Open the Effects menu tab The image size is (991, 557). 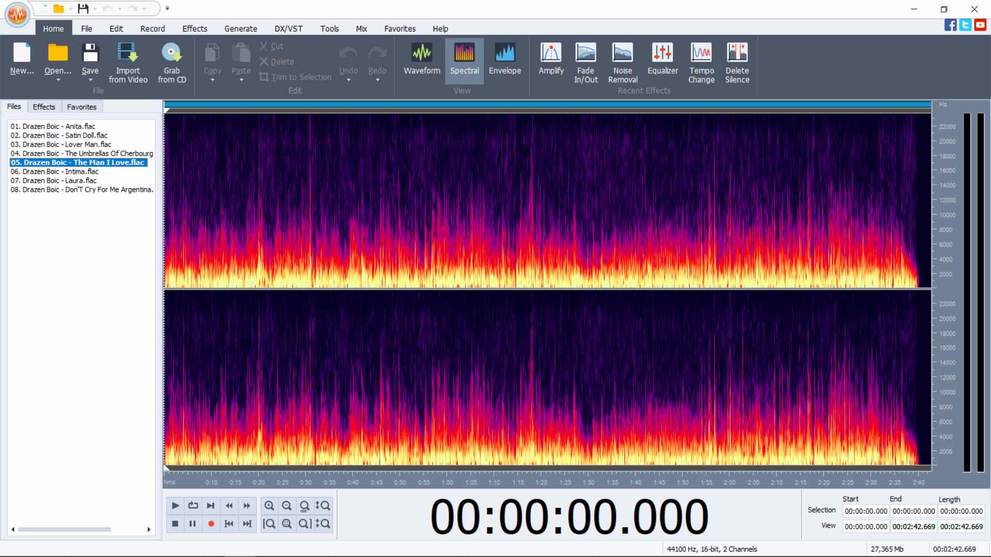tap(195, 29)
